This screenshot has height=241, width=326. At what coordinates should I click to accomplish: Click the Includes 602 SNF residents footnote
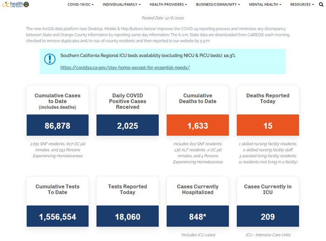[x=198, y=153]
